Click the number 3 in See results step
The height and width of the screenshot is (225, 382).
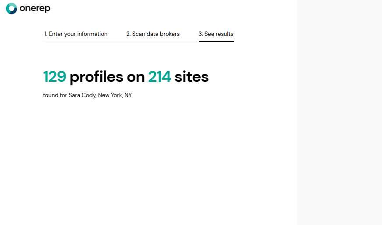pyautogui.click(x=200, y=34)
